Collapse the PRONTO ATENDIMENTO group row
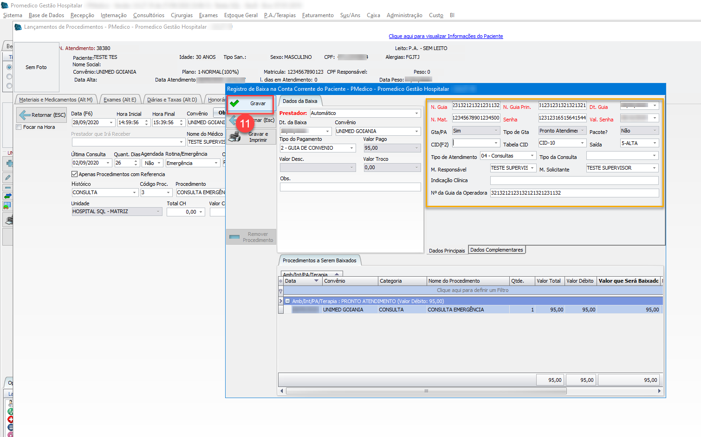This screenshot has width=701, height=437. 287,301
